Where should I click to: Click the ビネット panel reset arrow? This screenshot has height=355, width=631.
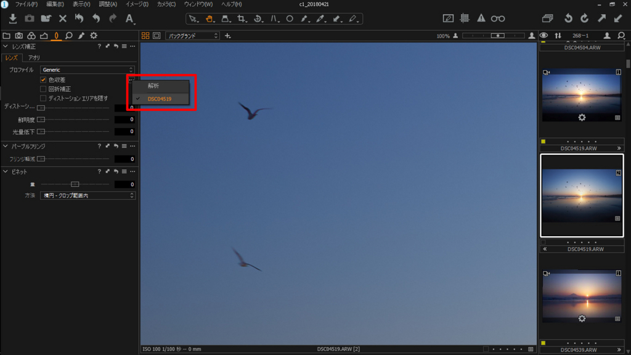pos(116,171)
